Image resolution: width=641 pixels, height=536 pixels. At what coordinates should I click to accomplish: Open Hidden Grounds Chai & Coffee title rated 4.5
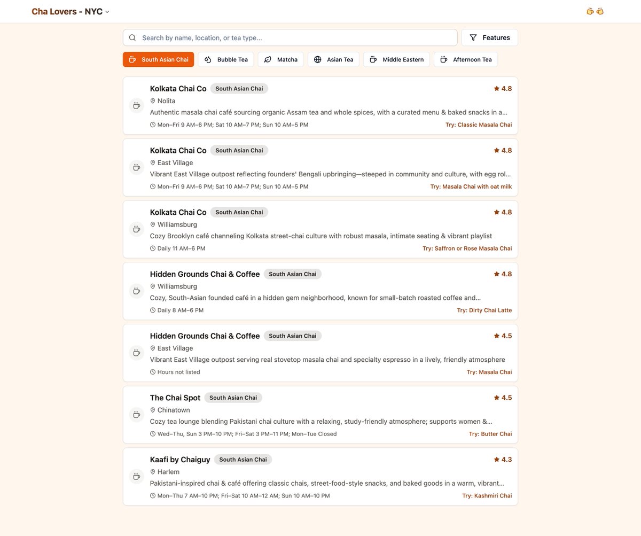pyautogui.click(x=205, y=336)
